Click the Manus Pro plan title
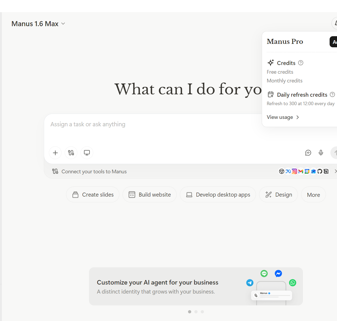337x321 pixels. tap(285, 41)
